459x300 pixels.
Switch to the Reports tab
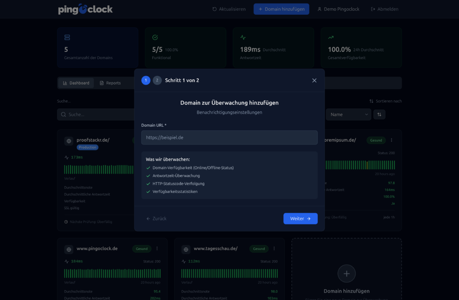(110, 83)
